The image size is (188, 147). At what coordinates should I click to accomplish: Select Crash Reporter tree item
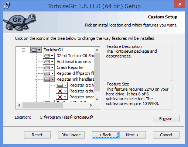70,67
